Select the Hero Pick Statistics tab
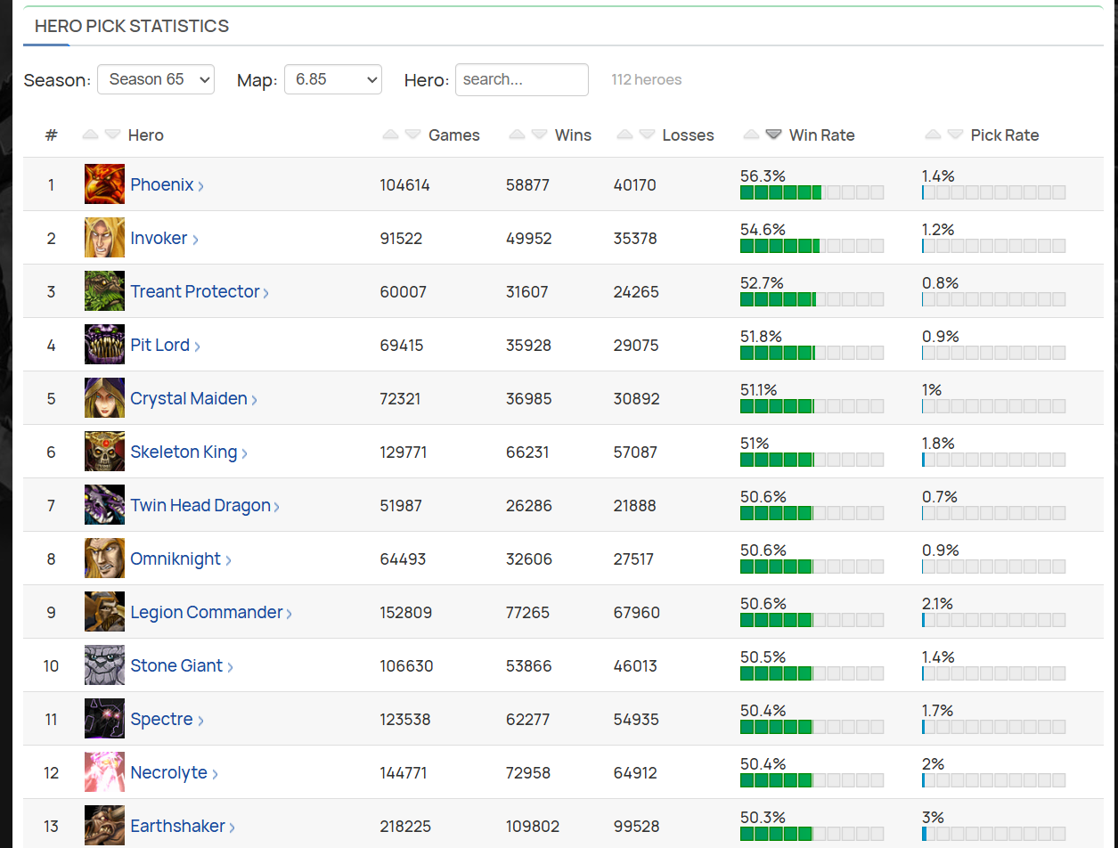 (x=132, y=26)
